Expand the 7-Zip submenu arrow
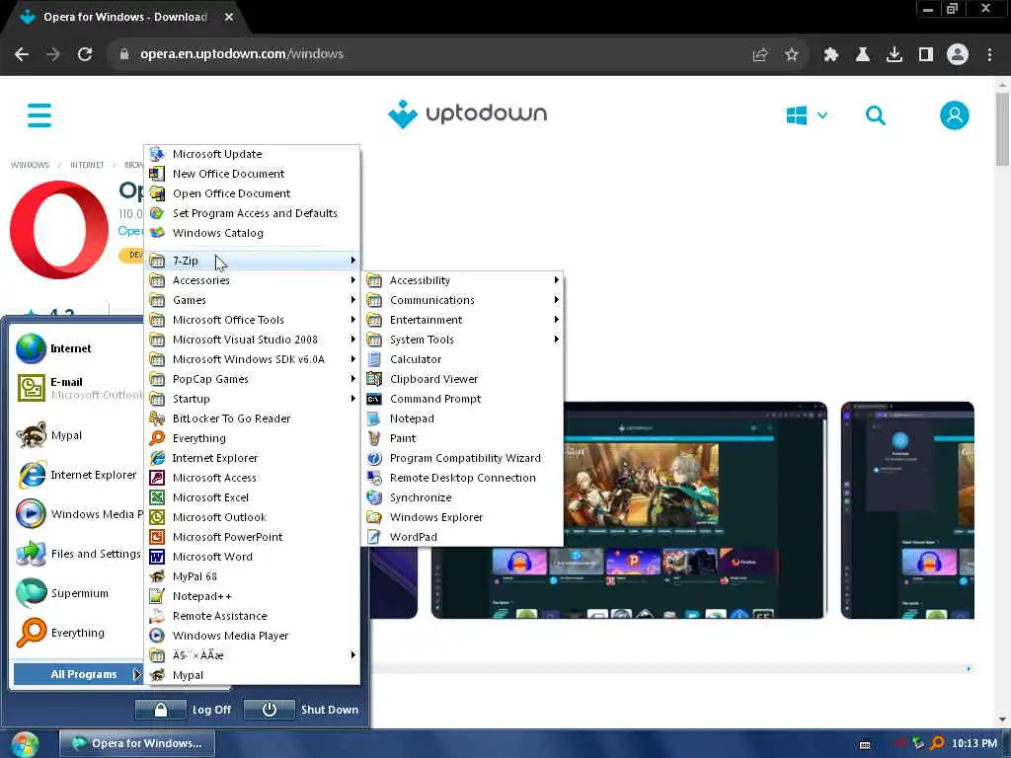1011x758 pixels. coord(352,261)
